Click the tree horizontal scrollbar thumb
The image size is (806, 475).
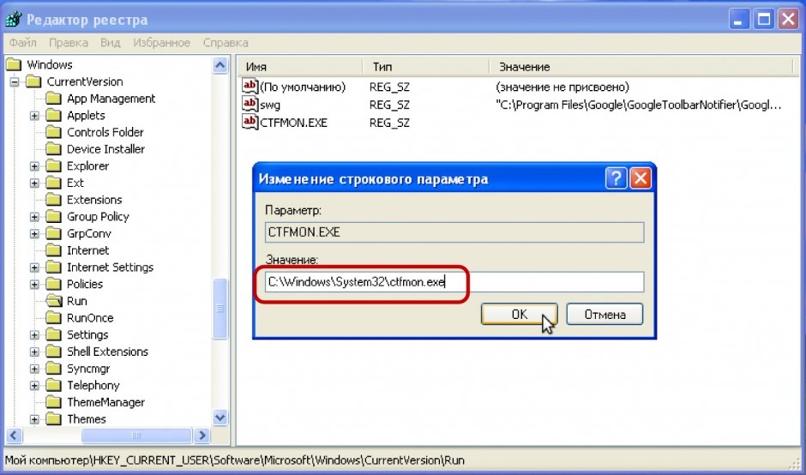pyautogui.click(x=136, y=436)
